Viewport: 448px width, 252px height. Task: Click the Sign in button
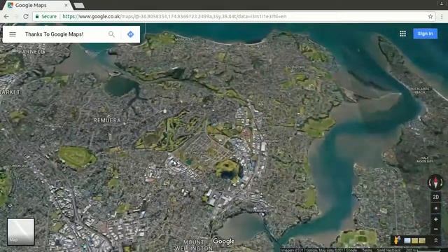[425, 34]
